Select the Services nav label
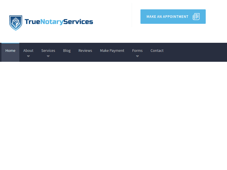The image size is (227, 170). coord(48,51)
